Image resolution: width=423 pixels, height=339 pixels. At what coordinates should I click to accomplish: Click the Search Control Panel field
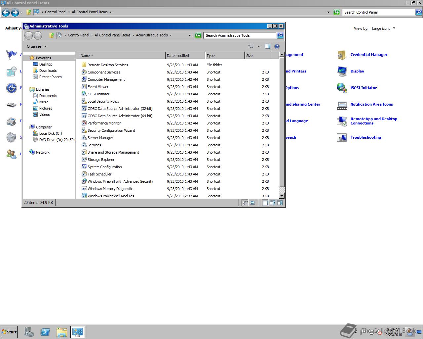point(378,12)
